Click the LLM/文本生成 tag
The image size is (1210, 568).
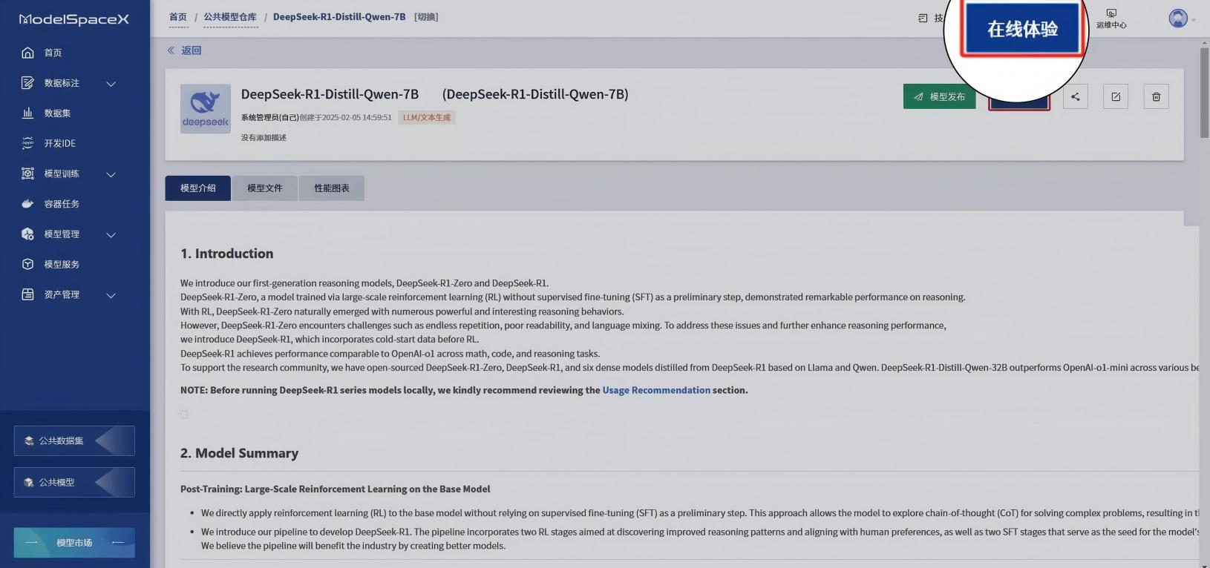(427, 117)
